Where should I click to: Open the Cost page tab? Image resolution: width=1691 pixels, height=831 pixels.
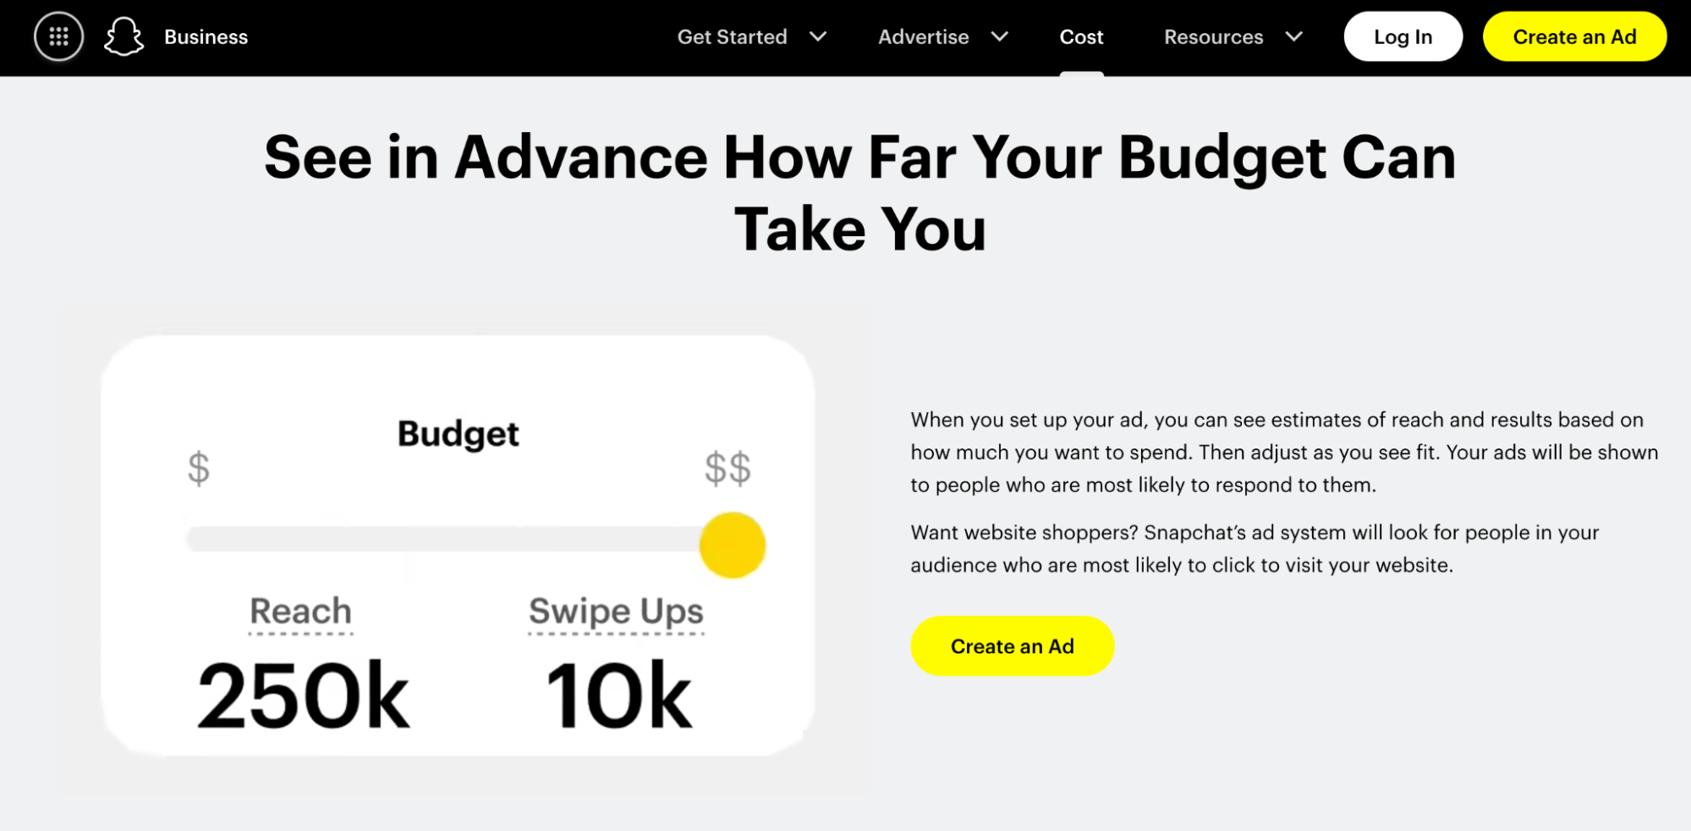click(1081, 37)
